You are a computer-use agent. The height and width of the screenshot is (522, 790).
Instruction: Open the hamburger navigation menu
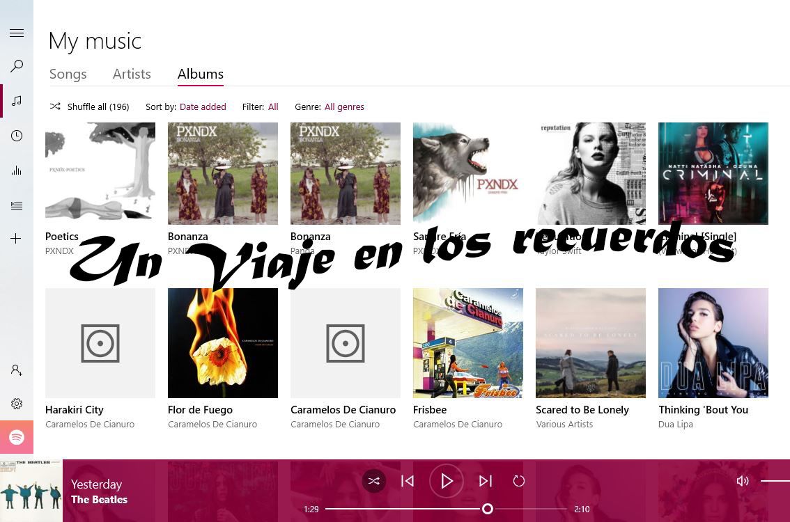[x=17, y=33]
